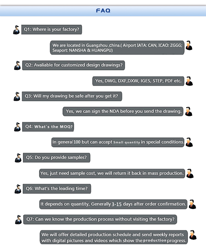Select the 'Where is your factory?' question bubble
The image size is (206, 250).
52,29
